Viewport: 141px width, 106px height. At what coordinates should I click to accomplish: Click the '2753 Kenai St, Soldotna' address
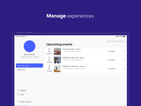point(73,60)
